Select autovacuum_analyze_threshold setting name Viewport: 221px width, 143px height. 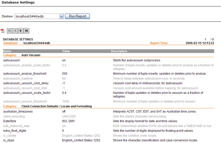(x=25, y=74)
